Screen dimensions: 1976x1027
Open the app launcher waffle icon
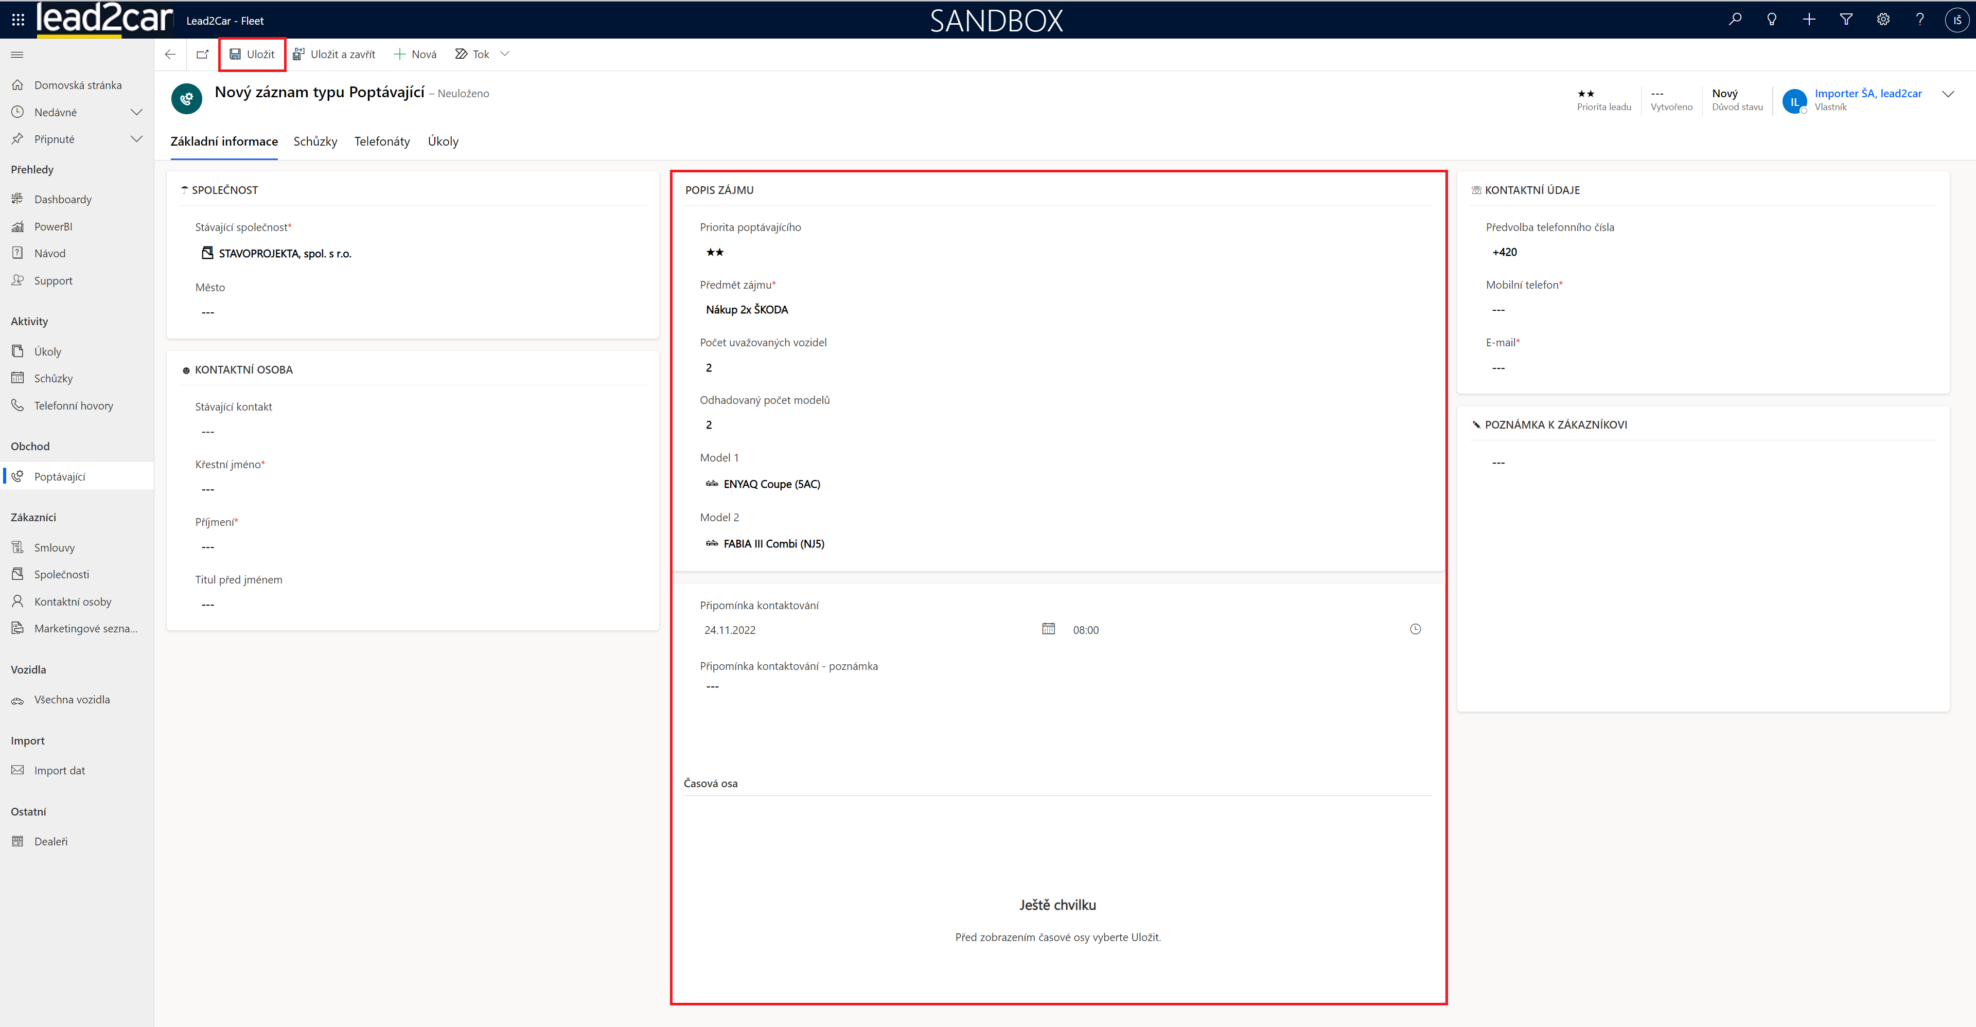click(x=17, y=20)
